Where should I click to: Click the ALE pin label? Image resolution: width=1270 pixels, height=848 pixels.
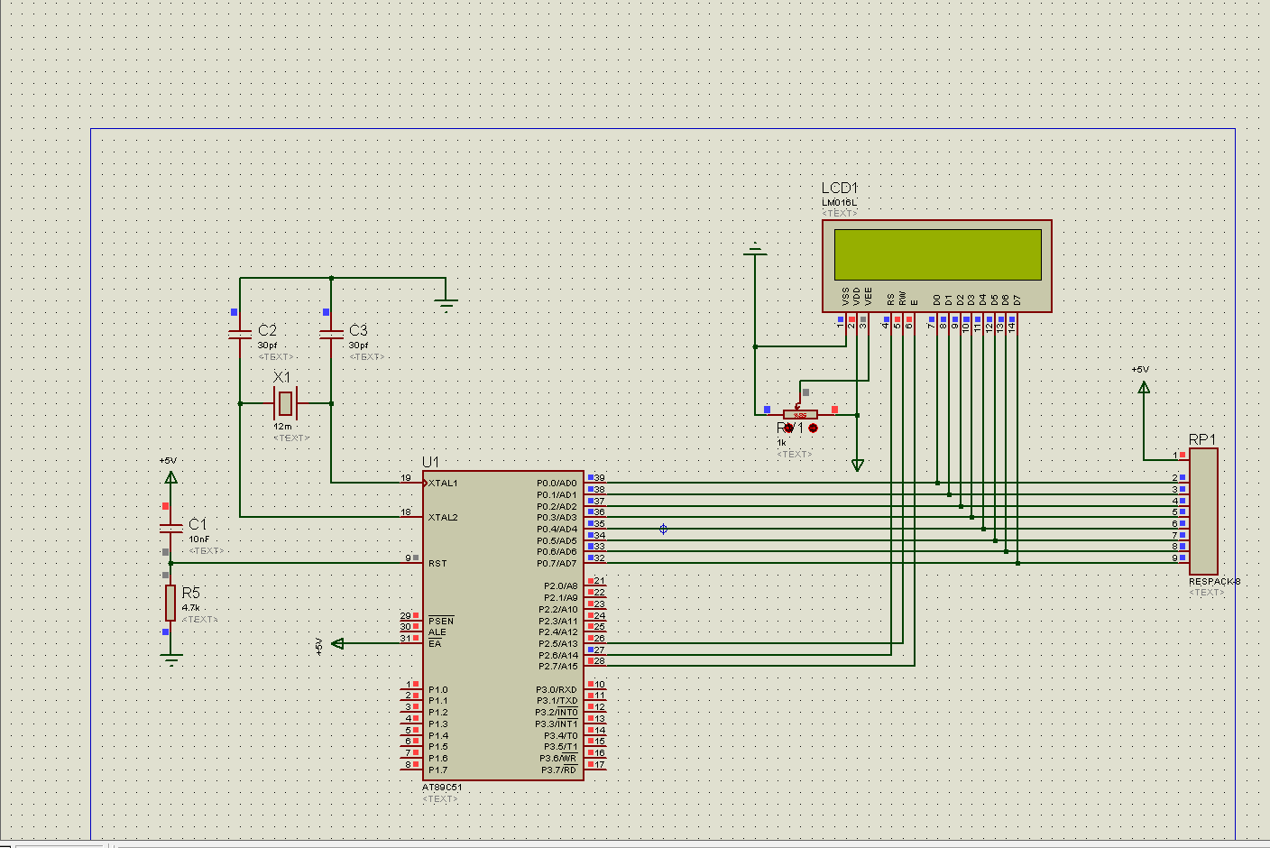[x=437, y=632]
